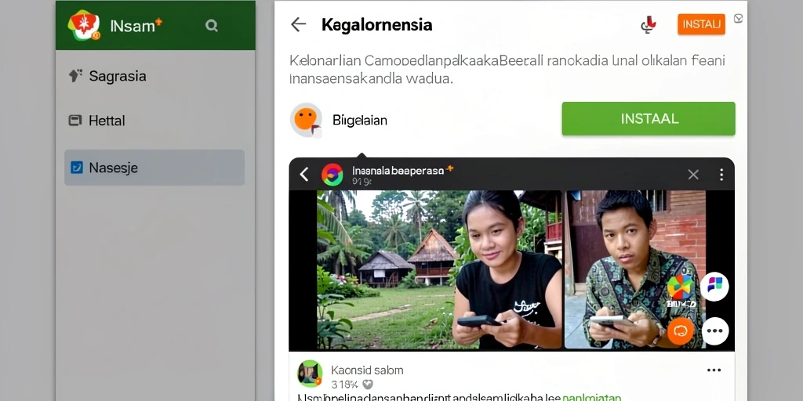Toggle the small checkbox beside orange INSTALL
The width and height of the screenshot is (803, 401).
pyautogui.click(x=738, y=19)
